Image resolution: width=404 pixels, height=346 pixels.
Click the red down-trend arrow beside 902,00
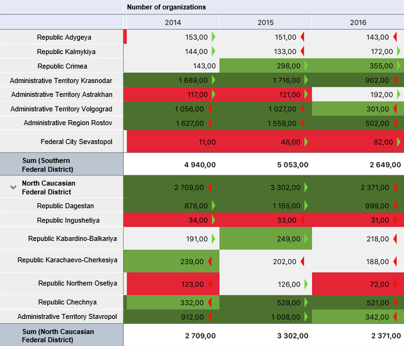[x=395, y=80]
